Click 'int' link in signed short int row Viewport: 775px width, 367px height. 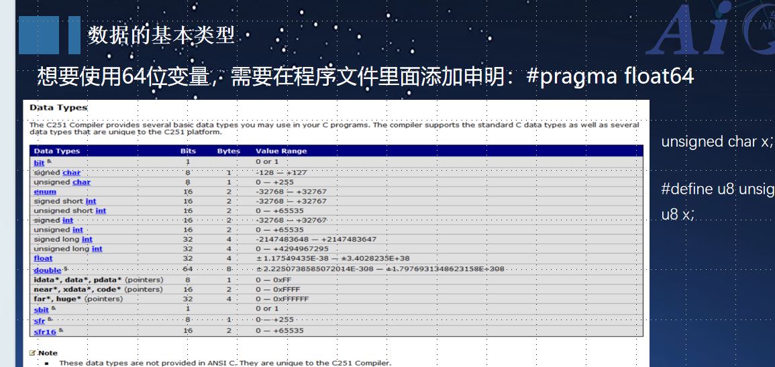pos(91,201)
